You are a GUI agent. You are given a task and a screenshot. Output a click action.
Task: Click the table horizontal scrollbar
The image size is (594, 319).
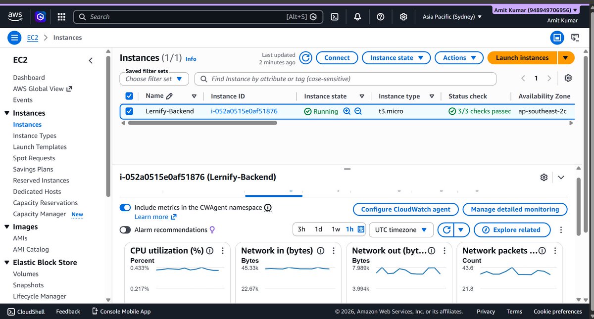coord(202,123)
